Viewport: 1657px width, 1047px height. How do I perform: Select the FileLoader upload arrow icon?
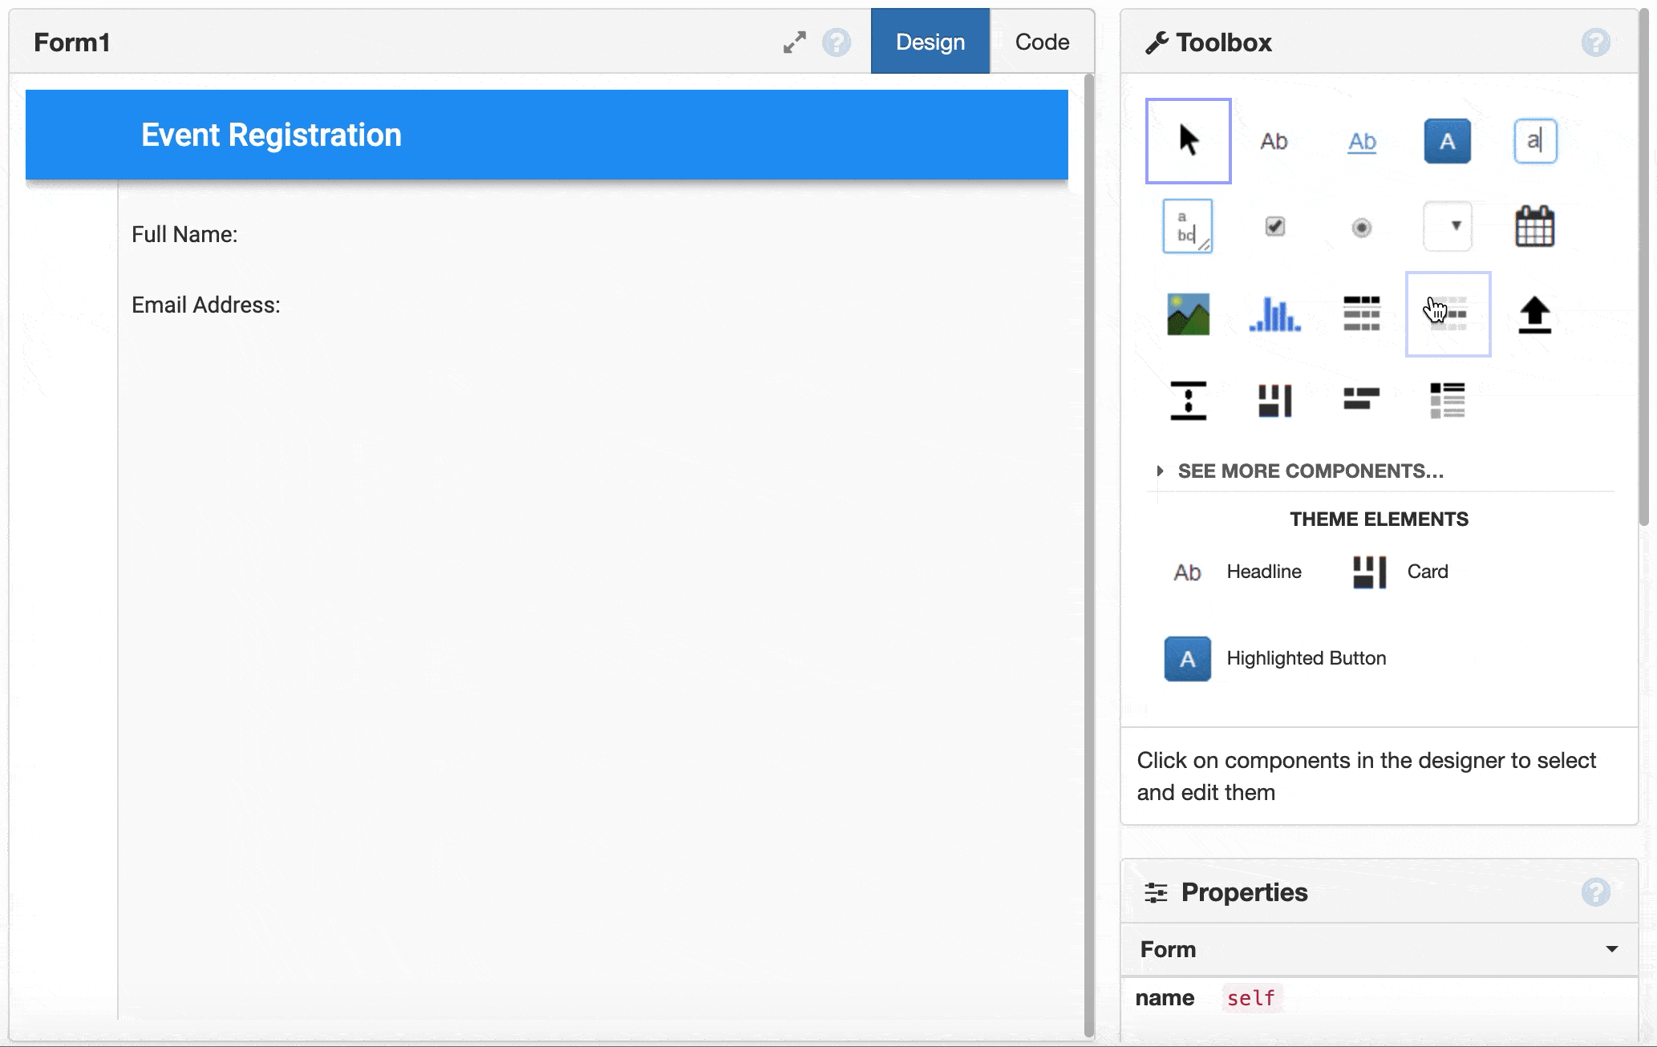[1534, 313]
